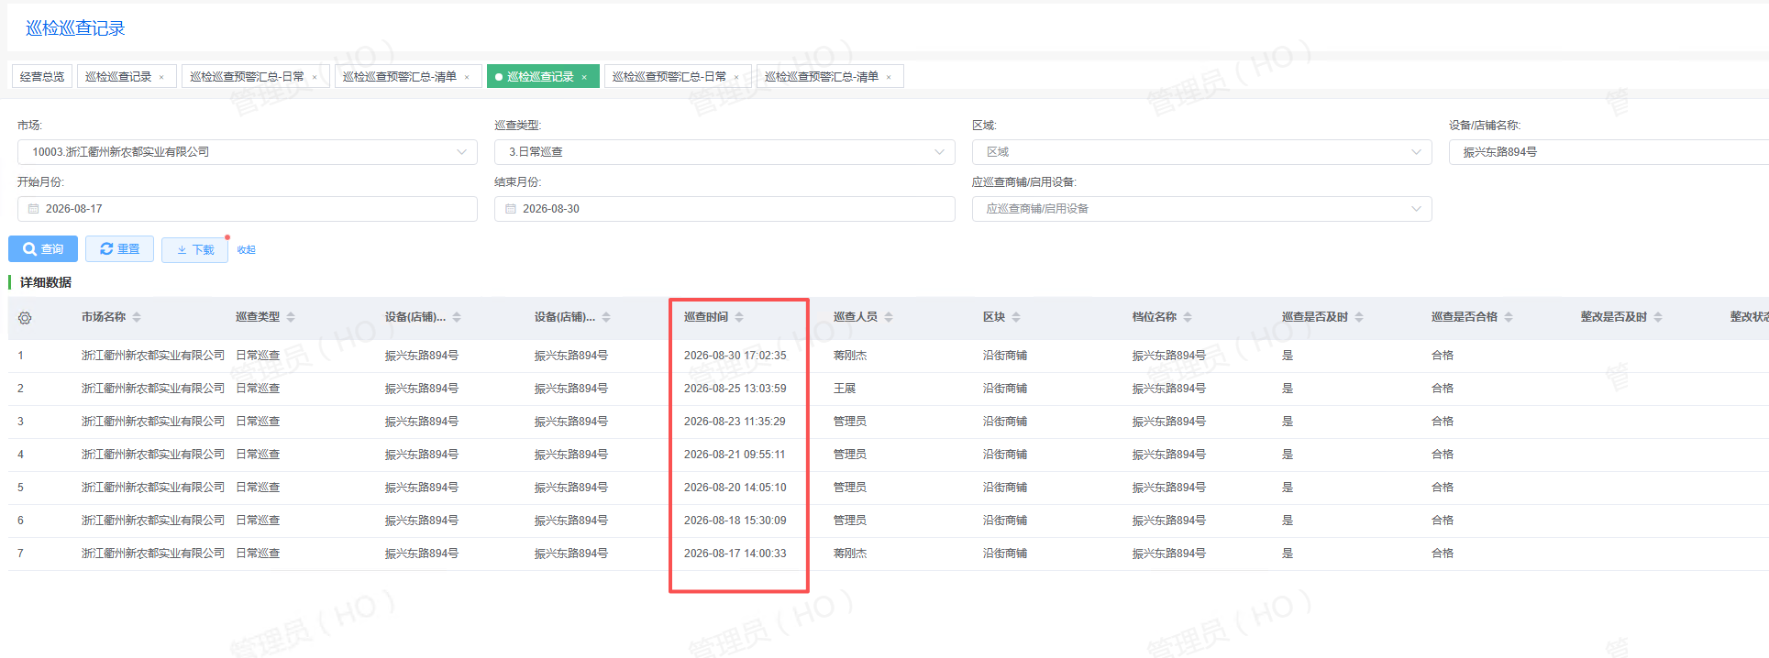The width and height of the screenshot is (1769, 658).
Task: Open the 结束月份 date picker calendar icon
Action: [x=511, y=209]
